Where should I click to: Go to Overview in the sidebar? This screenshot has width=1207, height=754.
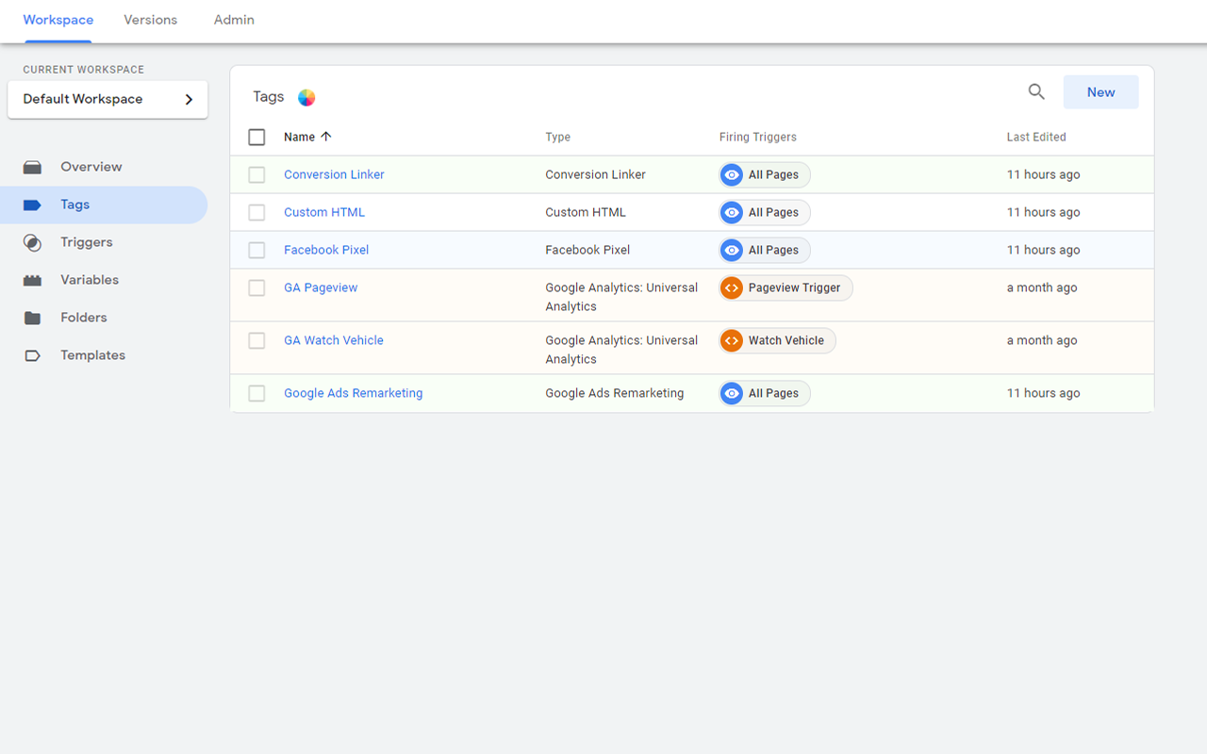[x=104, y=167]
